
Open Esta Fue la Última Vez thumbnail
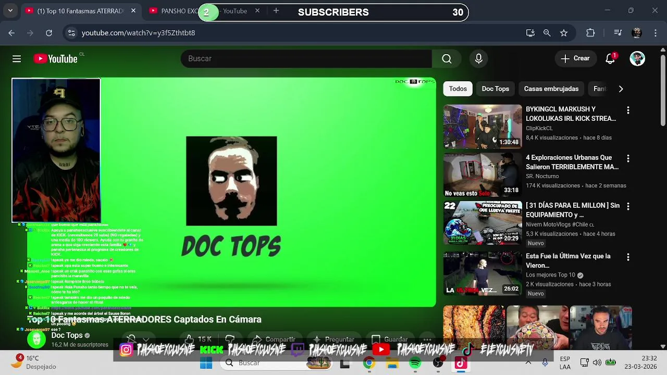483,273
